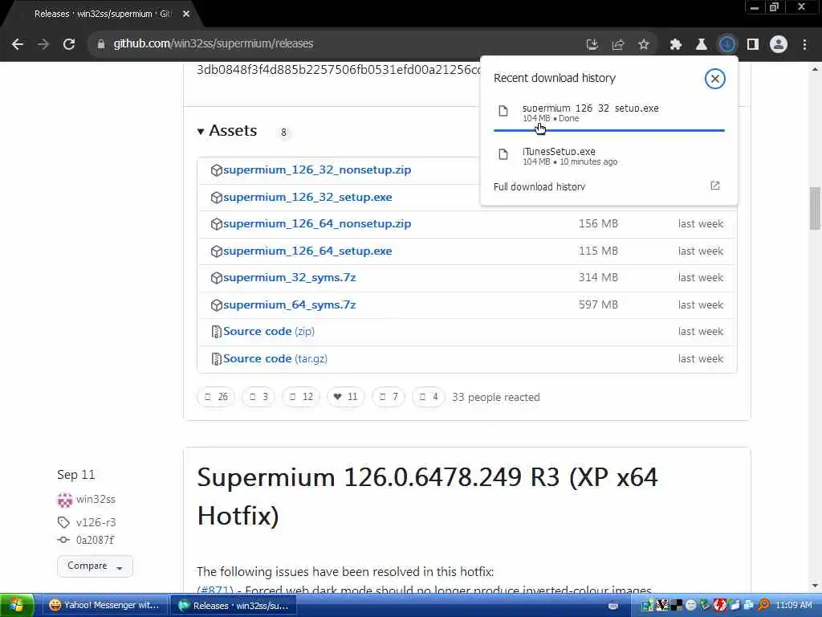The image size is (822, 617).
Task: Download supermium_126_32_setup.exe asset
Action: point(307,198)
